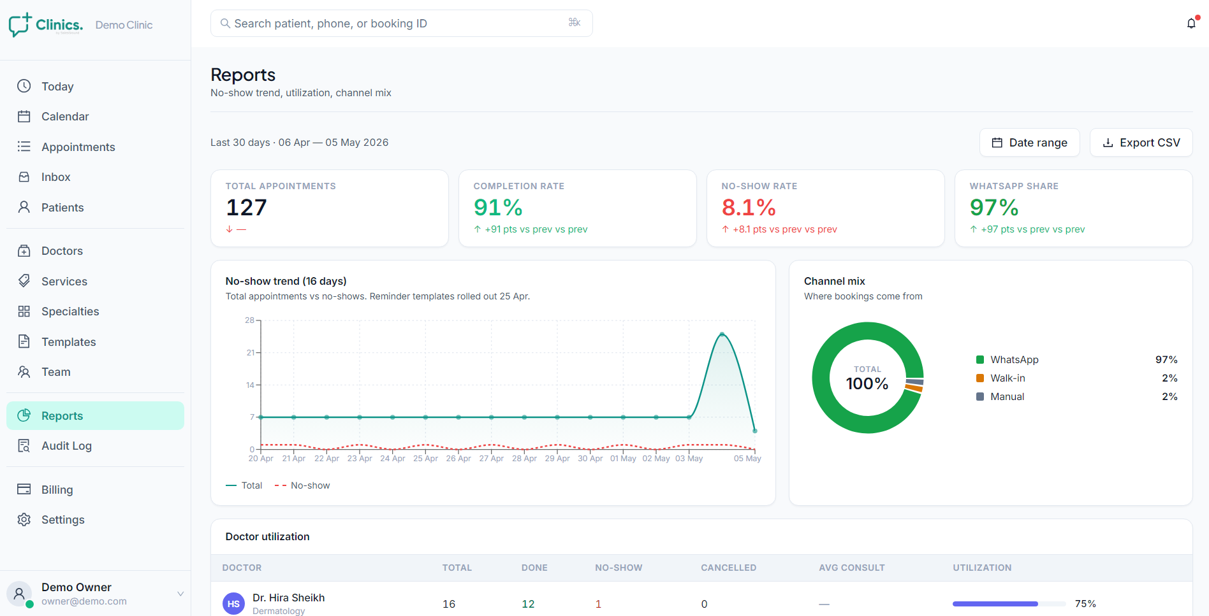The height and width of the screenshot is (616, 1209).
Task: Open Specialties grid icon
Action: (x=24, y=312)
